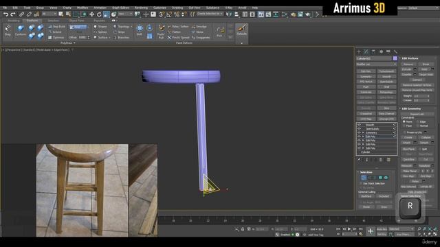Screen dimensions: 440x247
Task: Select the Shift tool in ribbon
Action: click(x=140, y=30)
